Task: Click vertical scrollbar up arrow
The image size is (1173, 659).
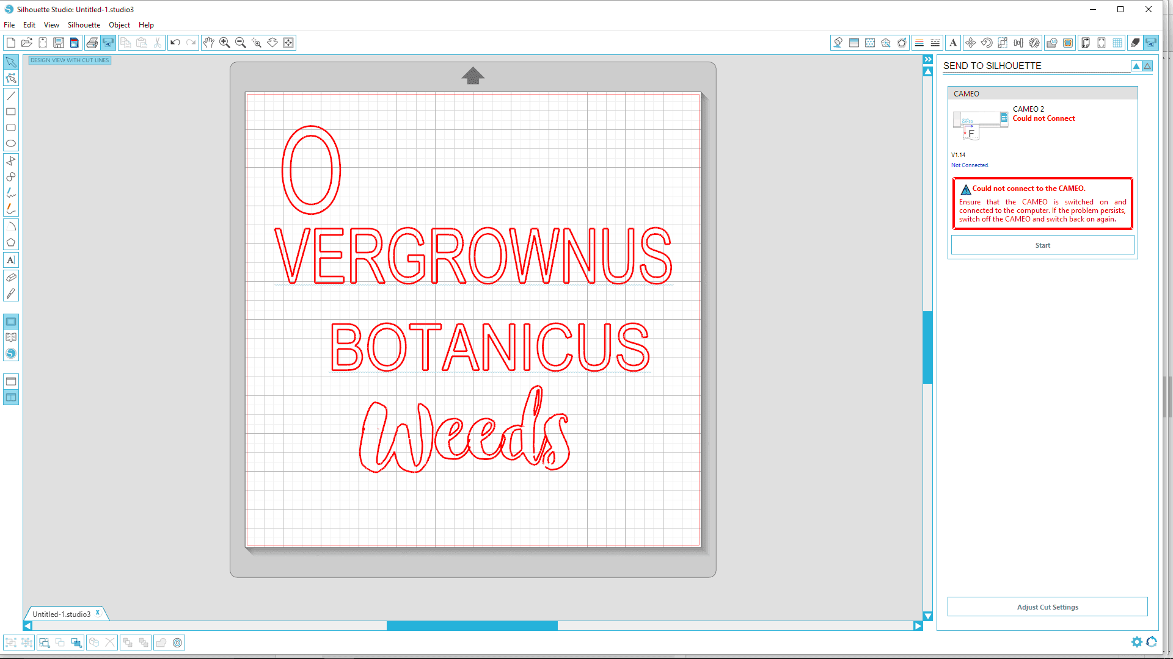Action: click(x=928, y=71)
